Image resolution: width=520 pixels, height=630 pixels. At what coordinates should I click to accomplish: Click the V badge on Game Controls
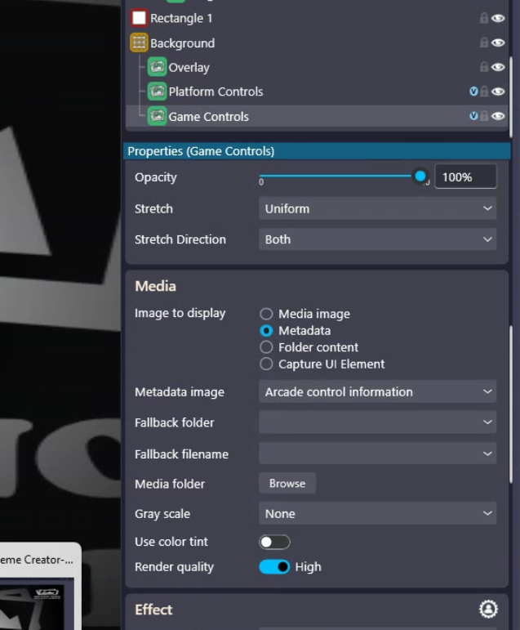(473, 116)
